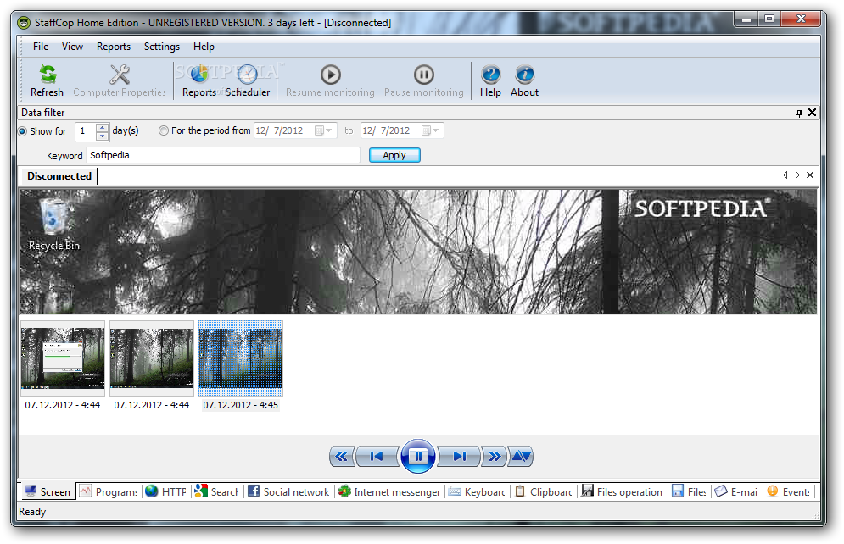The image size is (844, 544).
Task: Close the Disconnected tab pane
Action: [810, 175]
